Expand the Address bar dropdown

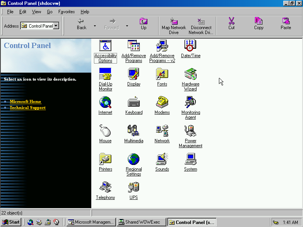point(56,26)
